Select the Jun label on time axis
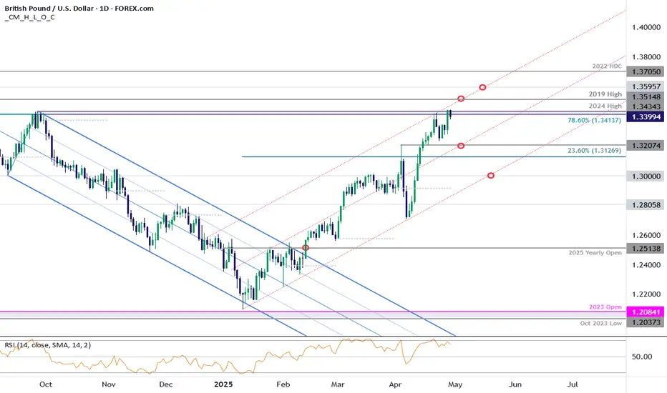The height and width of the screenshot is (393, 667). [x=515, y=384]
